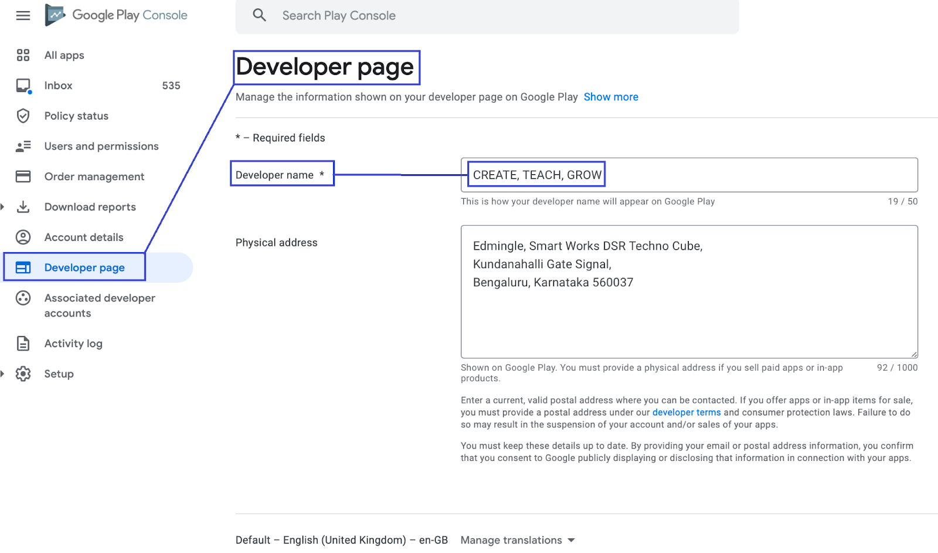This screenshot has height=553, width=938.
Task: Open Associated developer accounts
Action: click(98, 306)
